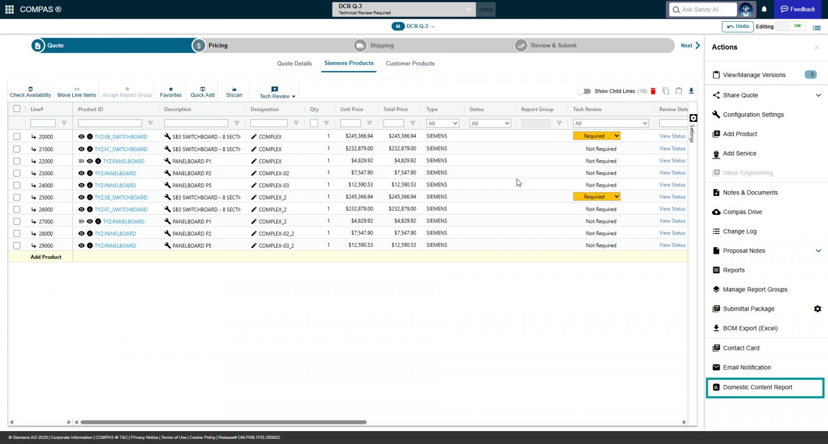This screenshot has width=828, height=444.
Task: Open the Type filter dropdown
Action: pyautogui.click(x=443, y=123)
